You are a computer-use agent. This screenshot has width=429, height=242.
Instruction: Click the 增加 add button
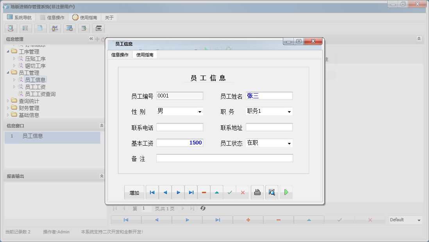[134, 192]
